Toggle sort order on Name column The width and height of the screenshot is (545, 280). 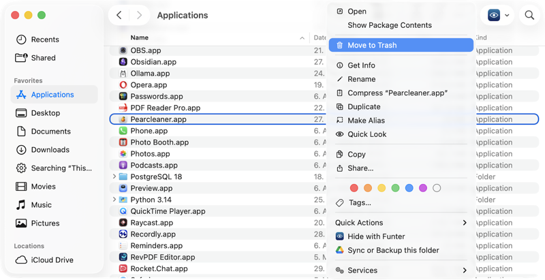tap(302, 38)
